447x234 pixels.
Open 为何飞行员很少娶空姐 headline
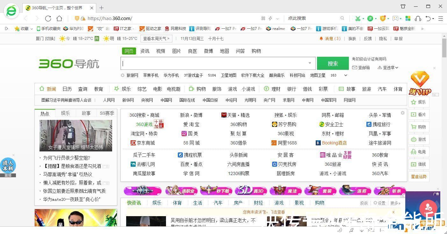click(x=67, y=158)
